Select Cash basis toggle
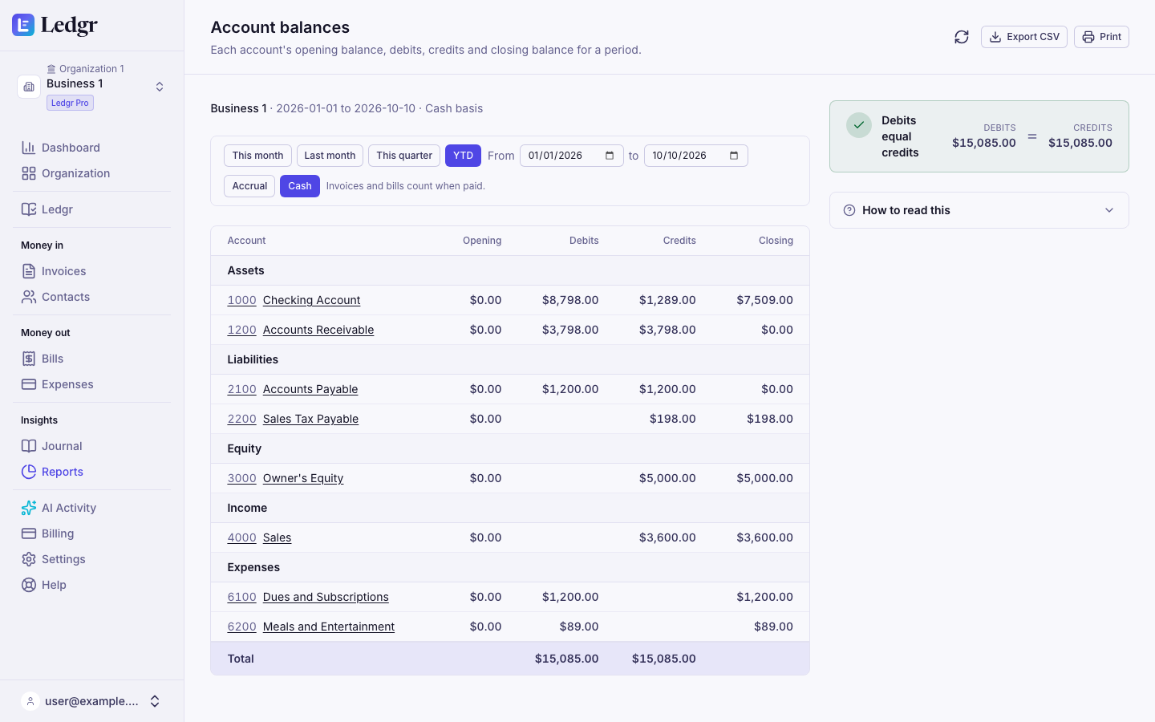This screenshot has width=1155, height=722. click(300, 186)
